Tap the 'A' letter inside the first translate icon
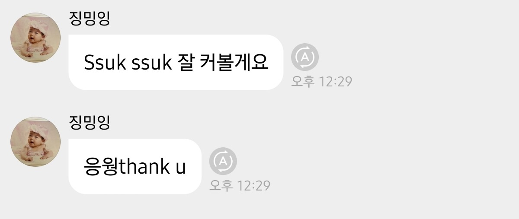519x219 pixels. (x=305, y=57)
